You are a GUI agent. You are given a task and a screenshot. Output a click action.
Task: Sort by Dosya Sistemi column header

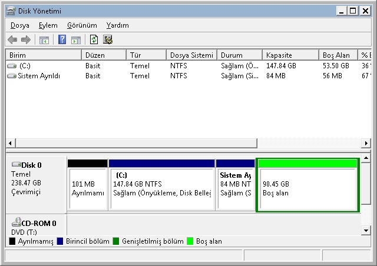(x=191, y=55)
